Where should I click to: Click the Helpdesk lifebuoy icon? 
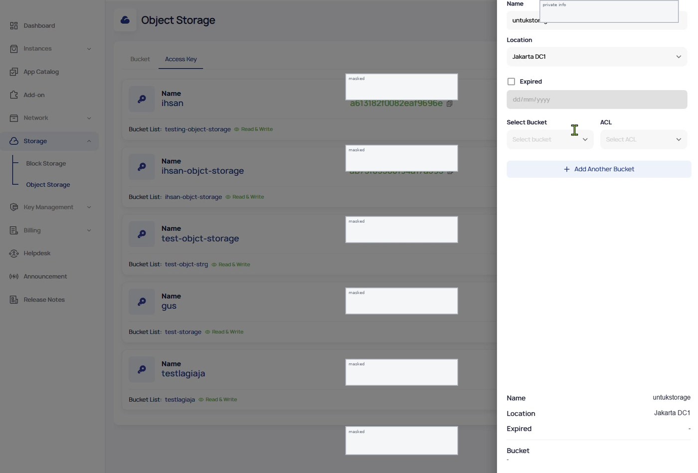point(14,253)
